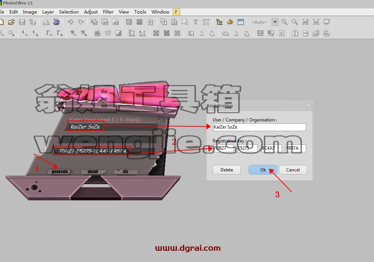The width and height of the screenshot is (374, 262).
Task: Click the Full screen presentation icon
Action: pyautogui.click(x=326, y=22)
